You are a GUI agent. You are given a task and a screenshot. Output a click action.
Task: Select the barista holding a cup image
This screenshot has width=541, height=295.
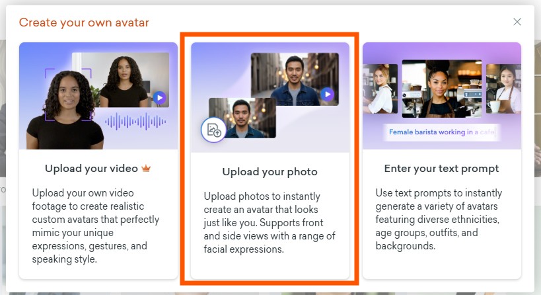[x=503, y=88]
